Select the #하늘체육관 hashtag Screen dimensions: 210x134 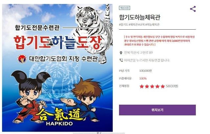coord(152,25)
